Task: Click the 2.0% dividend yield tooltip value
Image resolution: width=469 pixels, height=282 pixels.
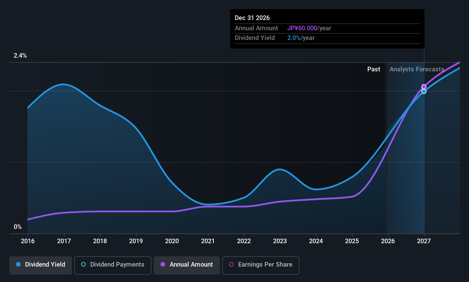Action: coord(294,38)
